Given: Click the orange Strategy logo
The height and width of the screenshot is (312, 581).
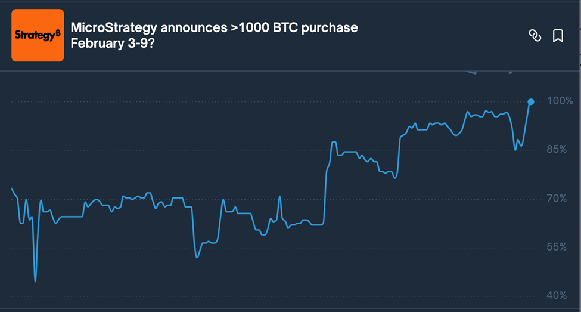Looking at the screenshot, I should pos(38,35).
